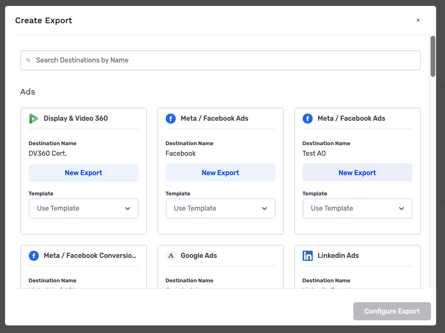The width and height of the screenshot is (445, 333).
Task: Click the Linkedin Ads card title
Action: [338, 256]
